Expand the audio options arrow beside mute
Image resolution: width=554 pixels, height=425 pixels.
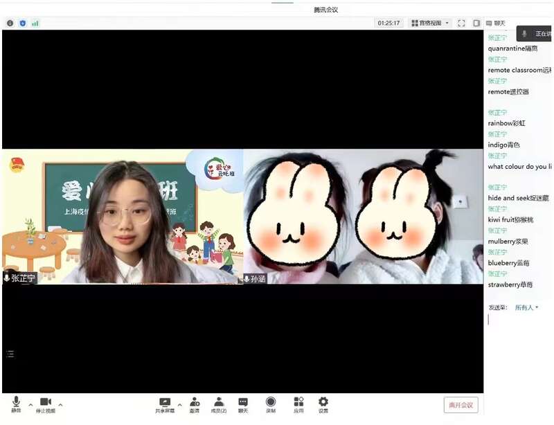click(30, 404)
